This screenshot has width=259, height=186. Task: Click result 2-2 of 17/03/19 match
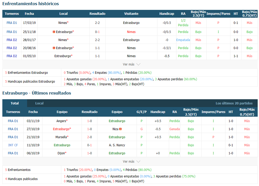click(97, 23)
